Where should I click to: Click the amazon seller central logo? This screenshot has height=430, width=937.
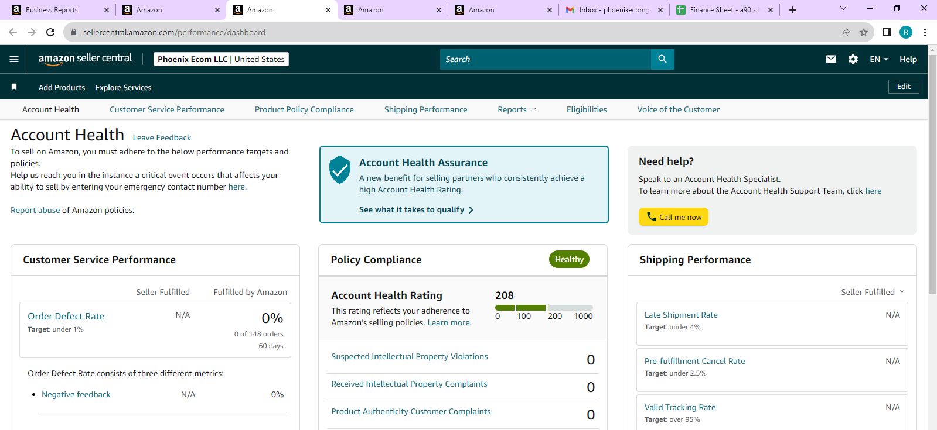(x=85, y=59)
